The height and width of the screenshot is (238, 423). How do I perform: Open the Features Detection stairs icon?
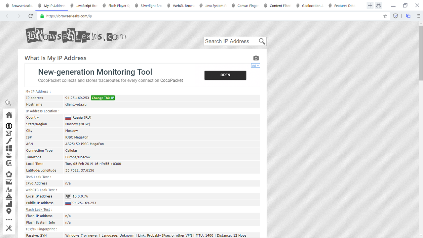[x=9, y=204]
